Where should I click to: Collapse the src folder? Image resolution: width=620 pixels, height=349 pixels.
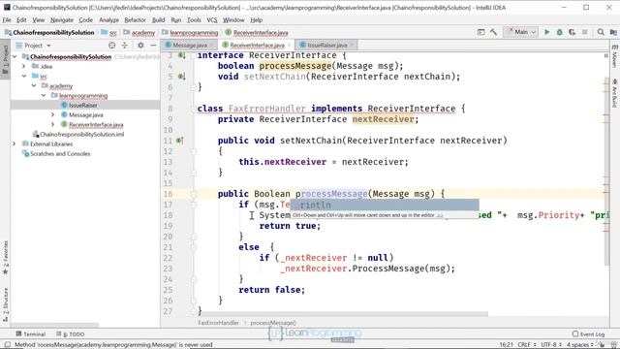point(24,76)
